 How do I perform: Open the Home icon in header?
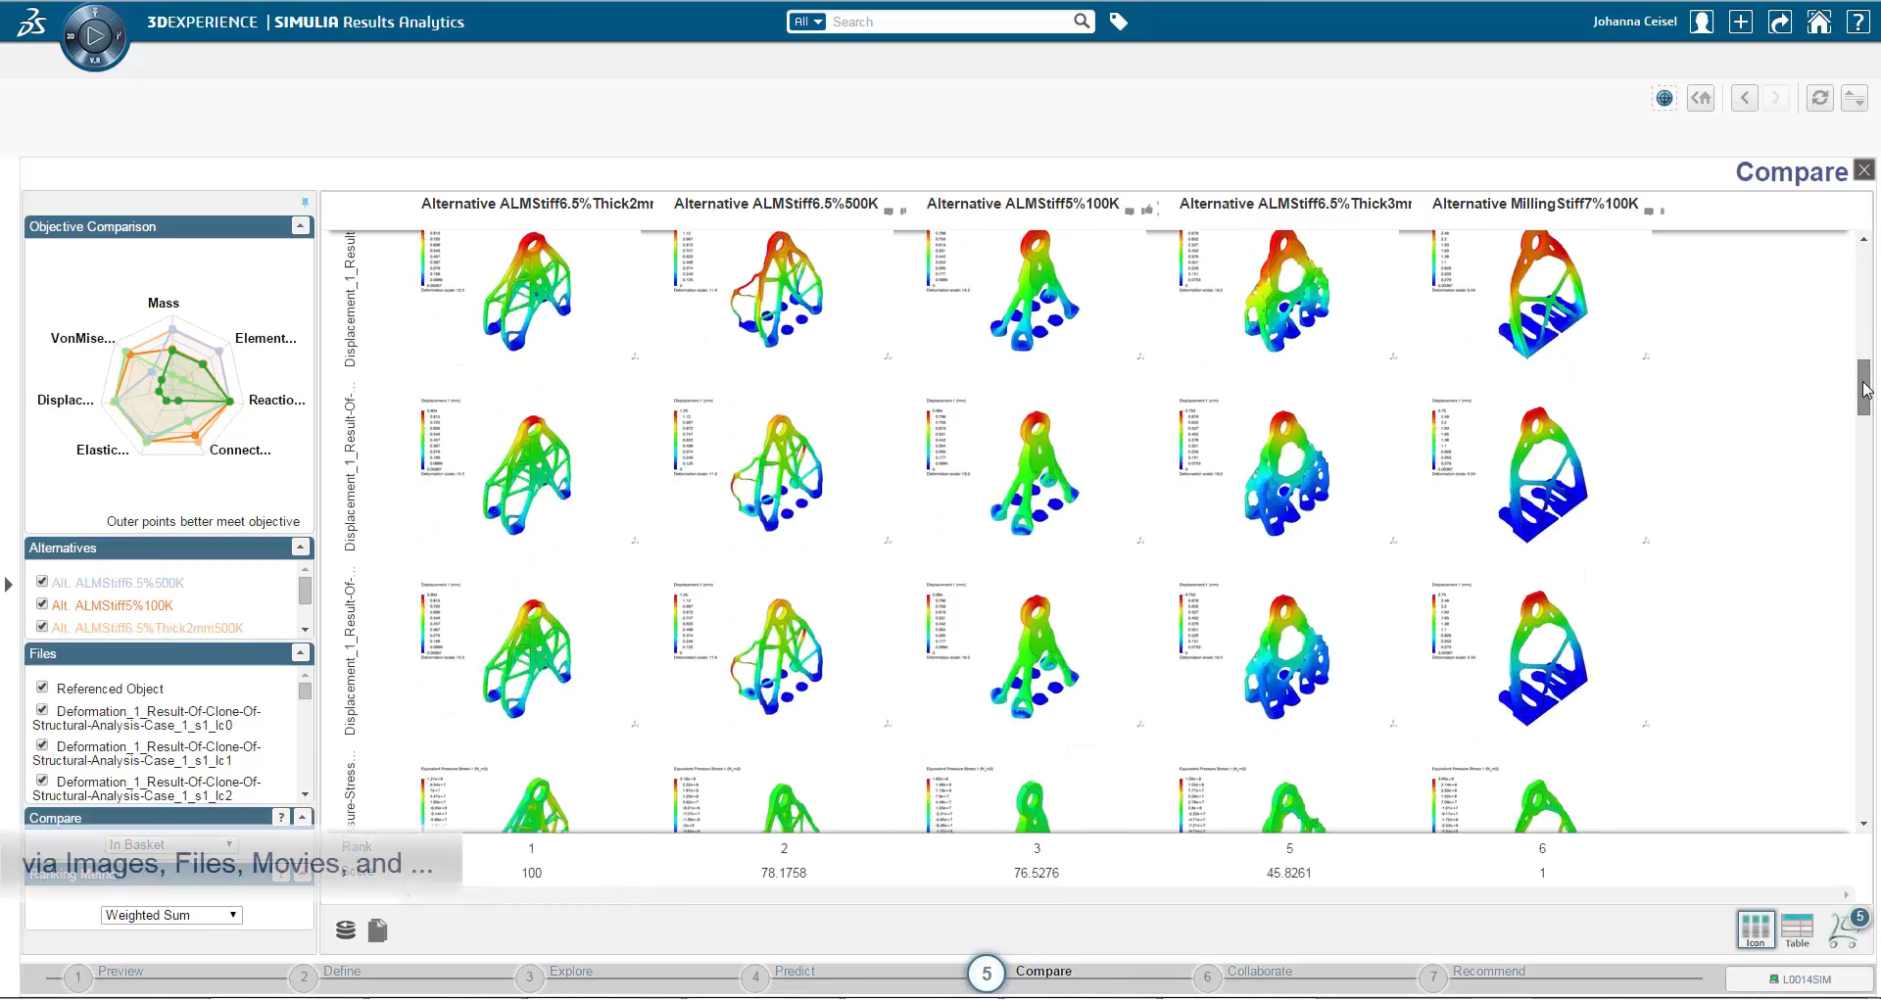click(1818, 22)
